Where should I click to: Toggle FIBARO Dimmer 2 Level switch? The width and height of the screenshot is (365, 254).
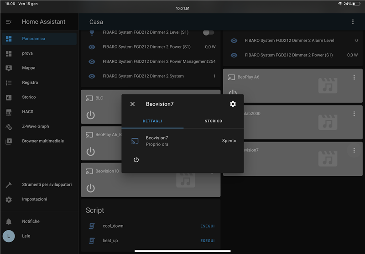click(x=208, y=32)
